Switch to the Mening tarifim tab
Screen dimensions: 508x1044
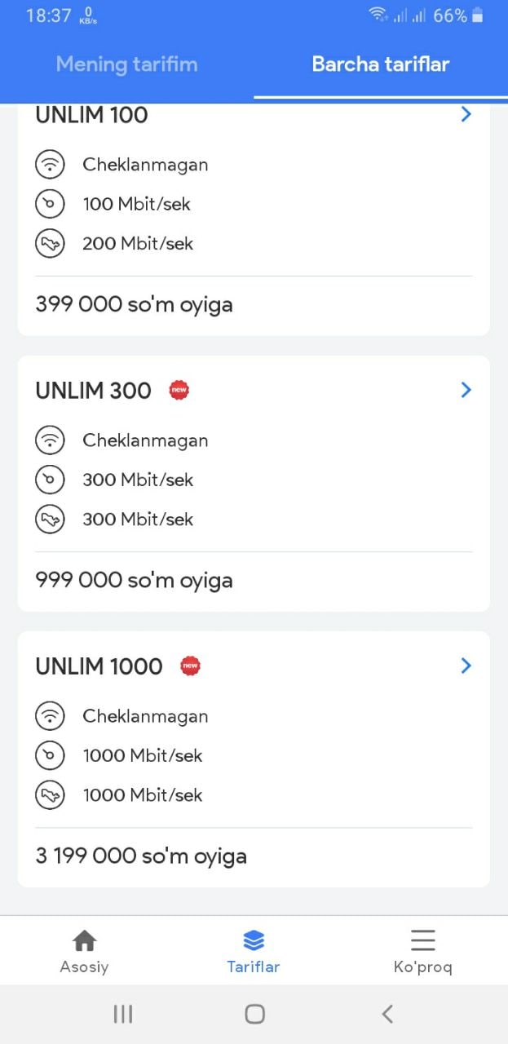pos(126,64)
